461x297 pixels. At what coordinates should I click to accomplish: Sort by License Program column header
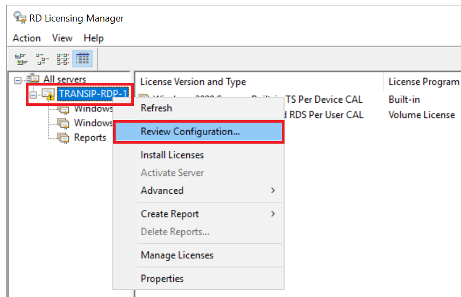coord(423,82)
